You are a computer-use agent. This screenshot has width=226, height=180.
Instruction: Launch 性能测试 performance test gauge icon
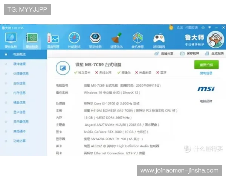click(x=74, y=38)
